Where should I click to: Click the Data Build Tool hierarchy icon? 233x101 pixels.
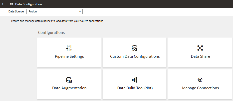tap(135, 80)
